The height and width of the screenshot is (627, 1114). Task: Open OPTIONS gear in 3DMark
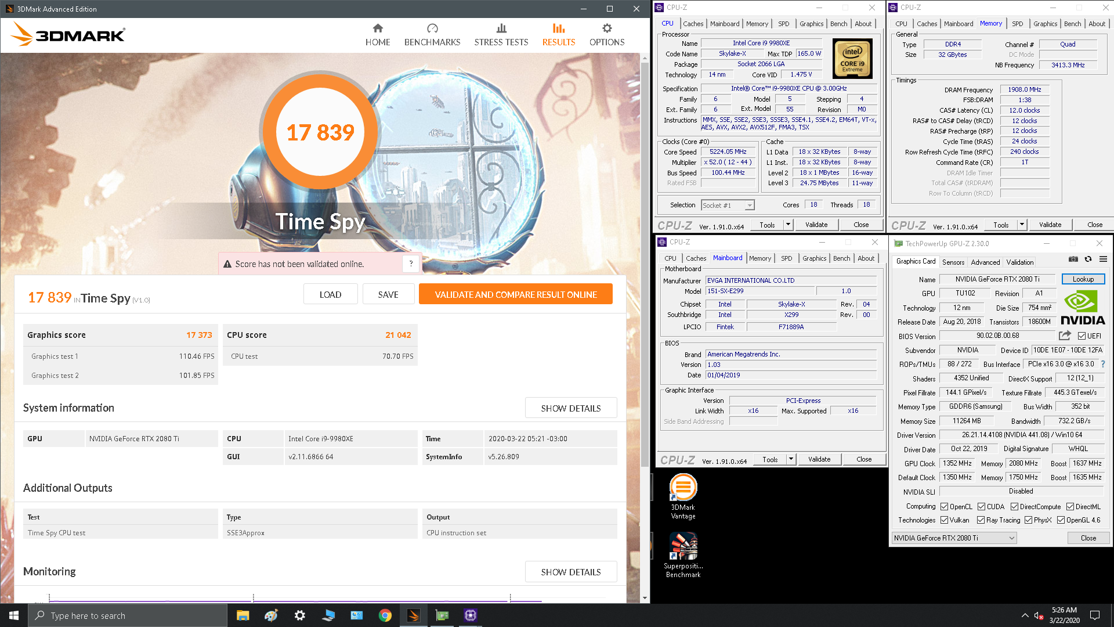tap(607, 35)
